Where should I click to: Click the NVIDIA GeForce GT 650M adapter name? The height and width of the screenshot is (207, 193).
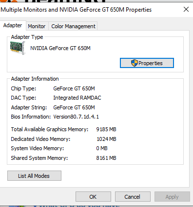pos(60,48)
